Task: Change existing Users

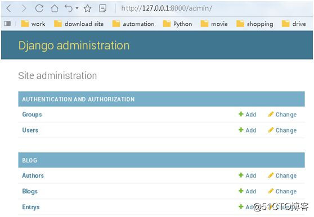Action: coord(282,130)
